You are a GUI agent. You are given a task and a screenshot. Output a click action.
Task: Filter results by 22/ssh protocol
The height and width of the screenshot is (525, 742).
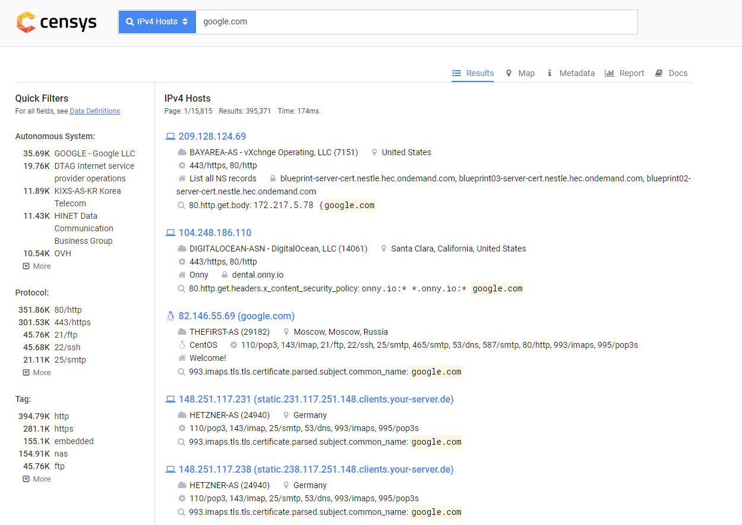pos(67,347)
